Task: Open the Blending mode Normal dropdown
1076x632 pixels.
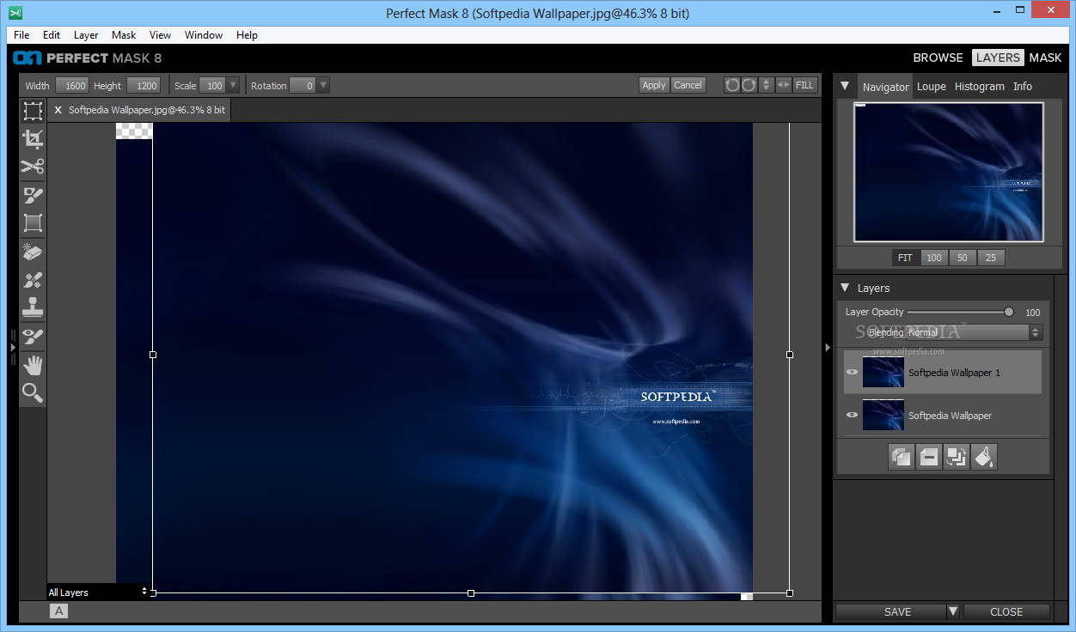Action: (974, 332)
